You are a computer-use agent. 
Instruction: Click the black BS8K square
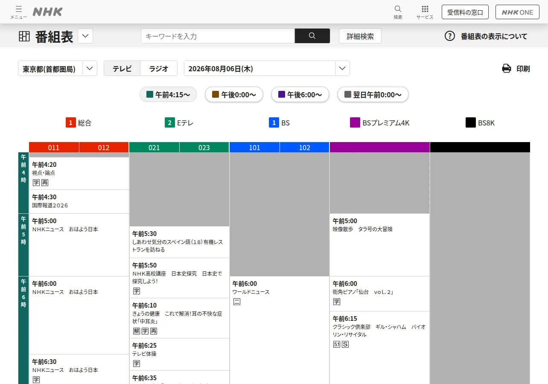point(471,123)
